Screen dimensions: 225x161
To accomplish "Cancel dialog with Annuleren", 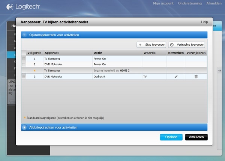I will click(x=196, y=137).
